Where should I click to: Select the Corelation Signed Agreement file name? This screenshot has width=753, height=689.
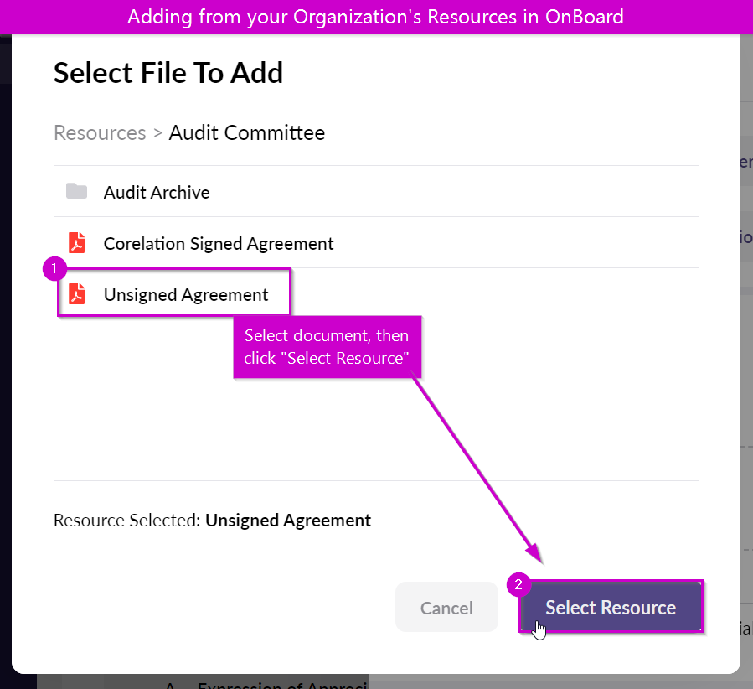click(x=219, y=244)
